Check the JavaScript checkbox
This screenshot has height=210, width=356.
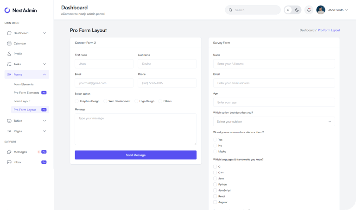pyautogui.click(x=215, y=190)
